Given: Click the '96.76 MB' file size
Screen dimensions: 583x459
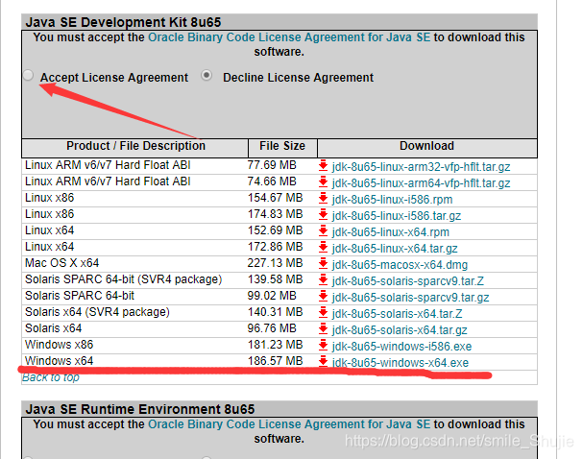Looking at the screenshot, I should (x=272, y=328).
